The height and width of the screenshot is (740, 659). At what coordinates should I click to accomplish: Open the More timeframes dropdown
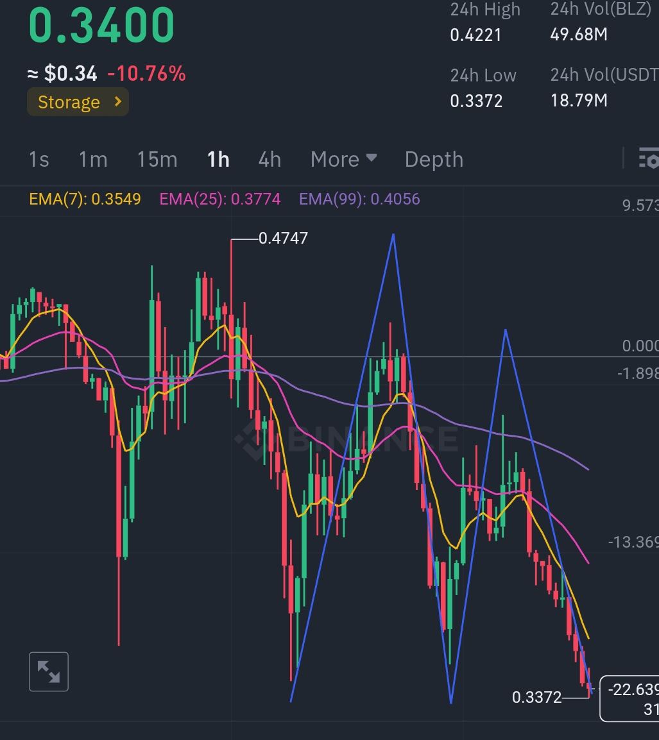343,159
